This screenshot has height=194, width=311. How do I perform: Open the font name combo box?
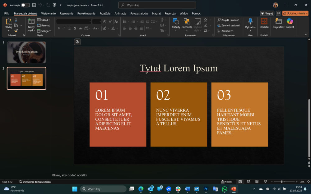pyautogui.click(x=74, y=21)
